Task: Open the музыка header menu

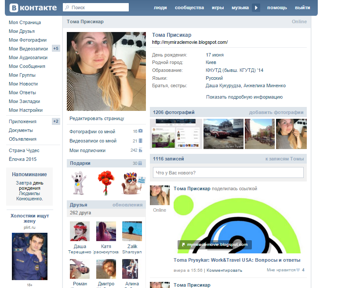Action: [x=240, y=8]
